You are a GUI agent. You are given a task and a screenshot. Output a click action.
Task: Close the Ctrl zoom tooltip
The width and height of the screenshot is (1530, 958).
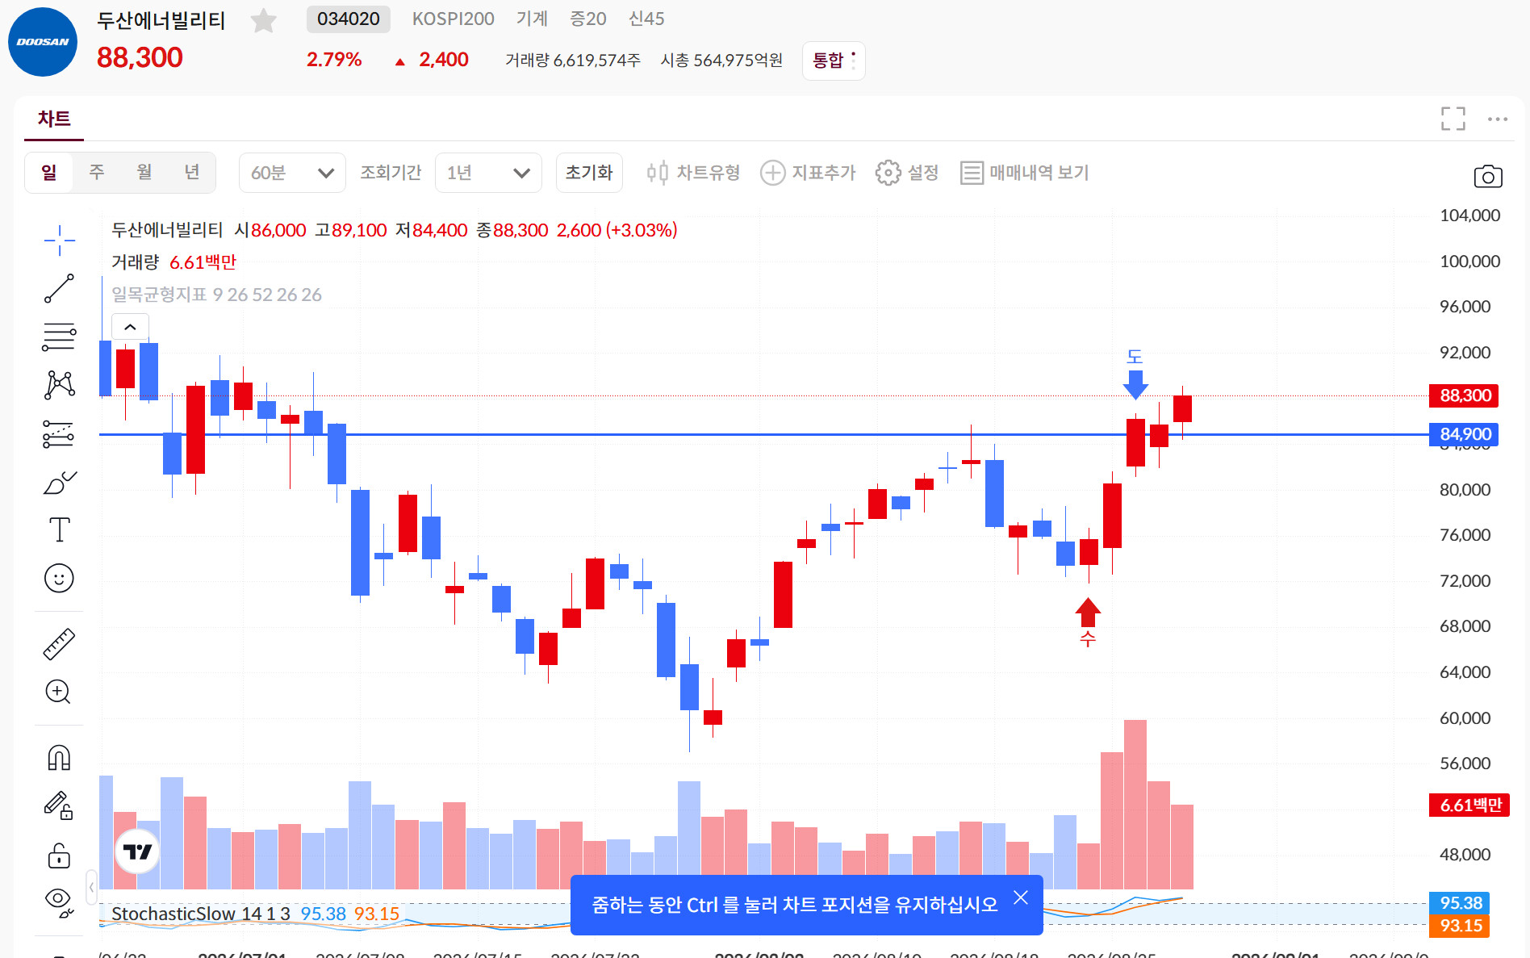point(1021,897)
